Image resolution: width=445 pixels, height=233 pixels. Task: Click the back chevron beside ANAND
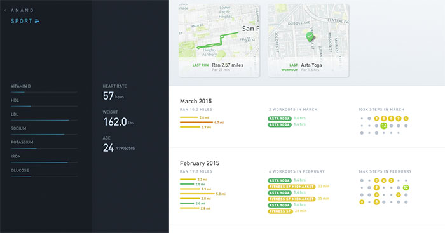(x=5, y=10)
